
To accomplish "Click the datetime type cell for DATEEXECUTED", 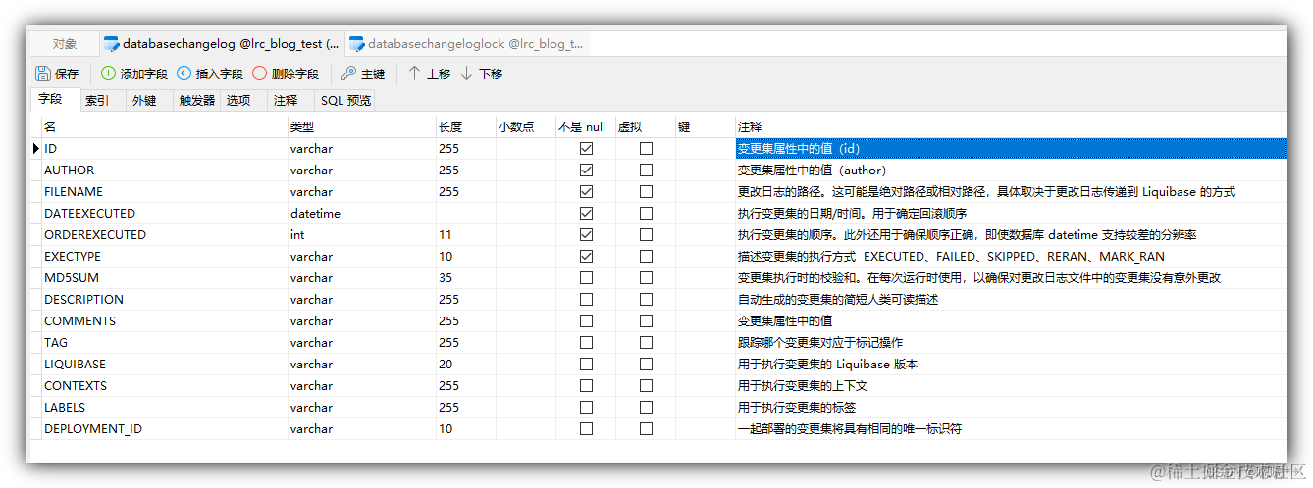I will click(361, 214).
